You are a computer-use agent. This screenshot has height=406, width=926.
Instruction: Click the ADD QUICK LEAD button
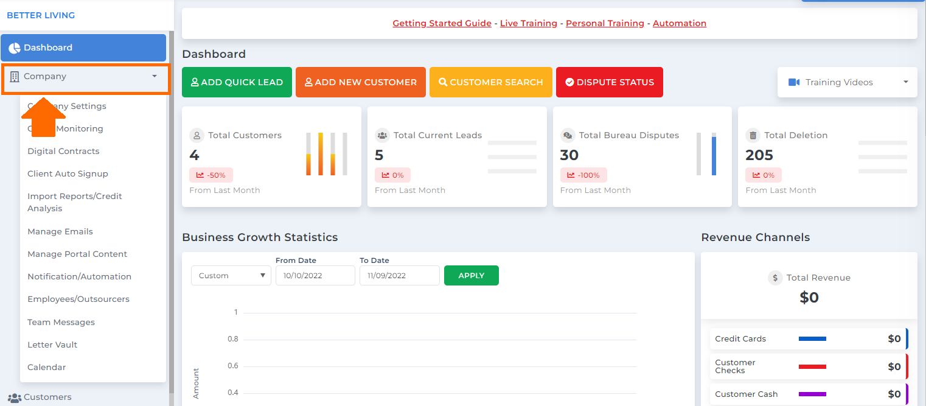pos(237,82)
